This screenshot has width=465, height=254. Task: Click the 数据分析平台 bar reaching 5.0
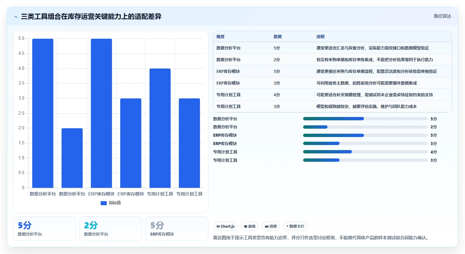click(x=43, y=113)
